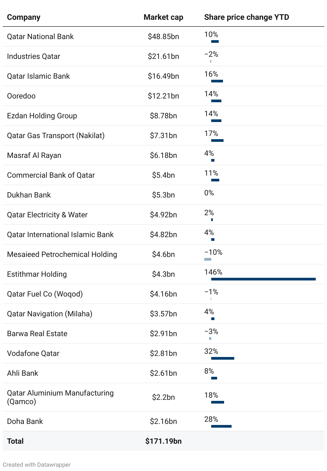327x471 pixels.
Task: Click the Total market cap $171.19bn
Action: coord(163,441)
